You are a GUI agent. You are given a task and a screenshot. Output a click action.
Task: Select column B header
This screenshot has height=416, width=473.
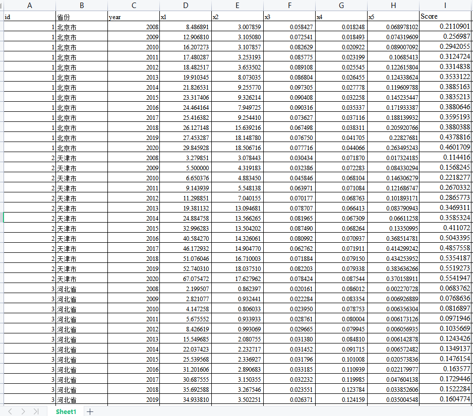[81, 6]
